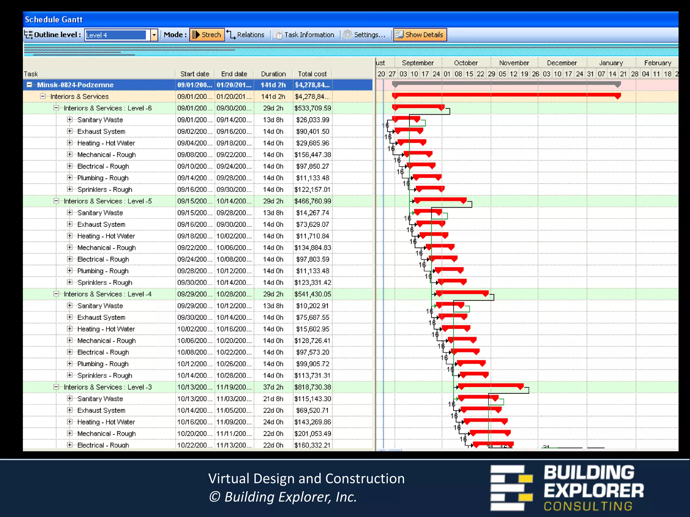
Task: Expand Sanitary Waste under Level -6
Action: click(70, 119)
